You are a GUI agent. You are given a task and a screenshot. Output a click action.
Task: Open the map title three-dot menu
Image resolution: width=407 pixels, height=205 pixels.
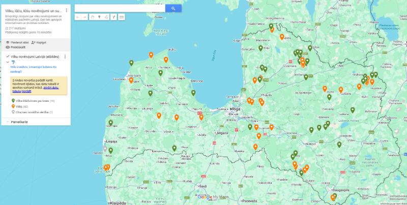[x=67, y=10]
